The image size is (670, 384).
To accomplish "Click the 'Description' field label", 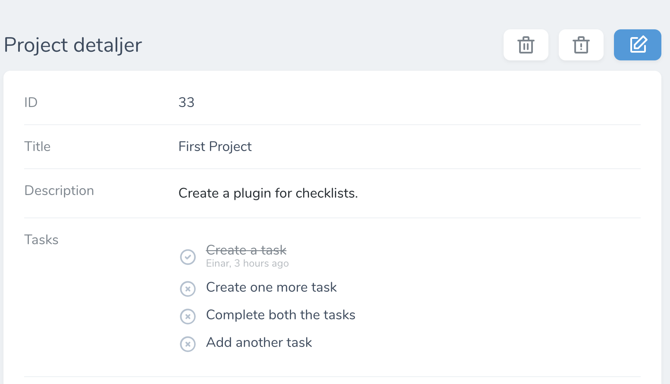I will click(x=59, y=191).
